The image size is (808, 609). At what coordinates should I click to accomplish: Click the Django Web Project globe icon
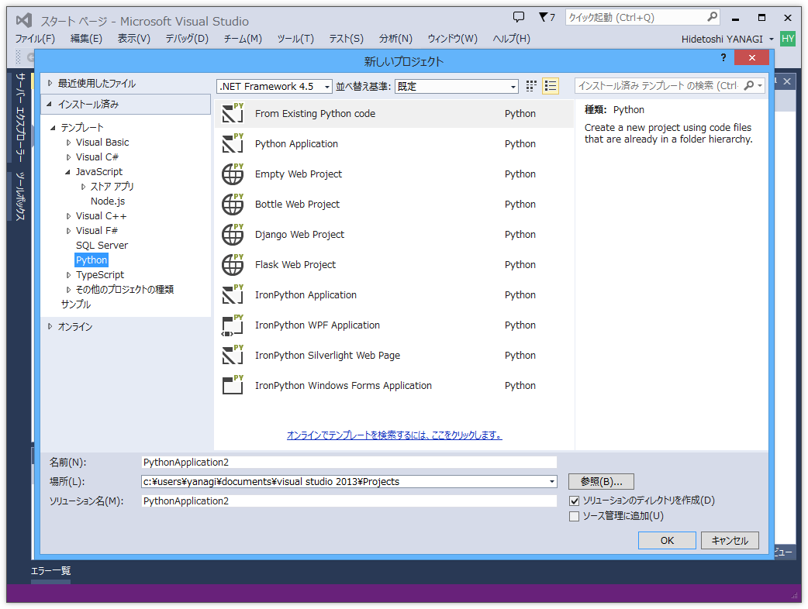[x=233, y=234]
